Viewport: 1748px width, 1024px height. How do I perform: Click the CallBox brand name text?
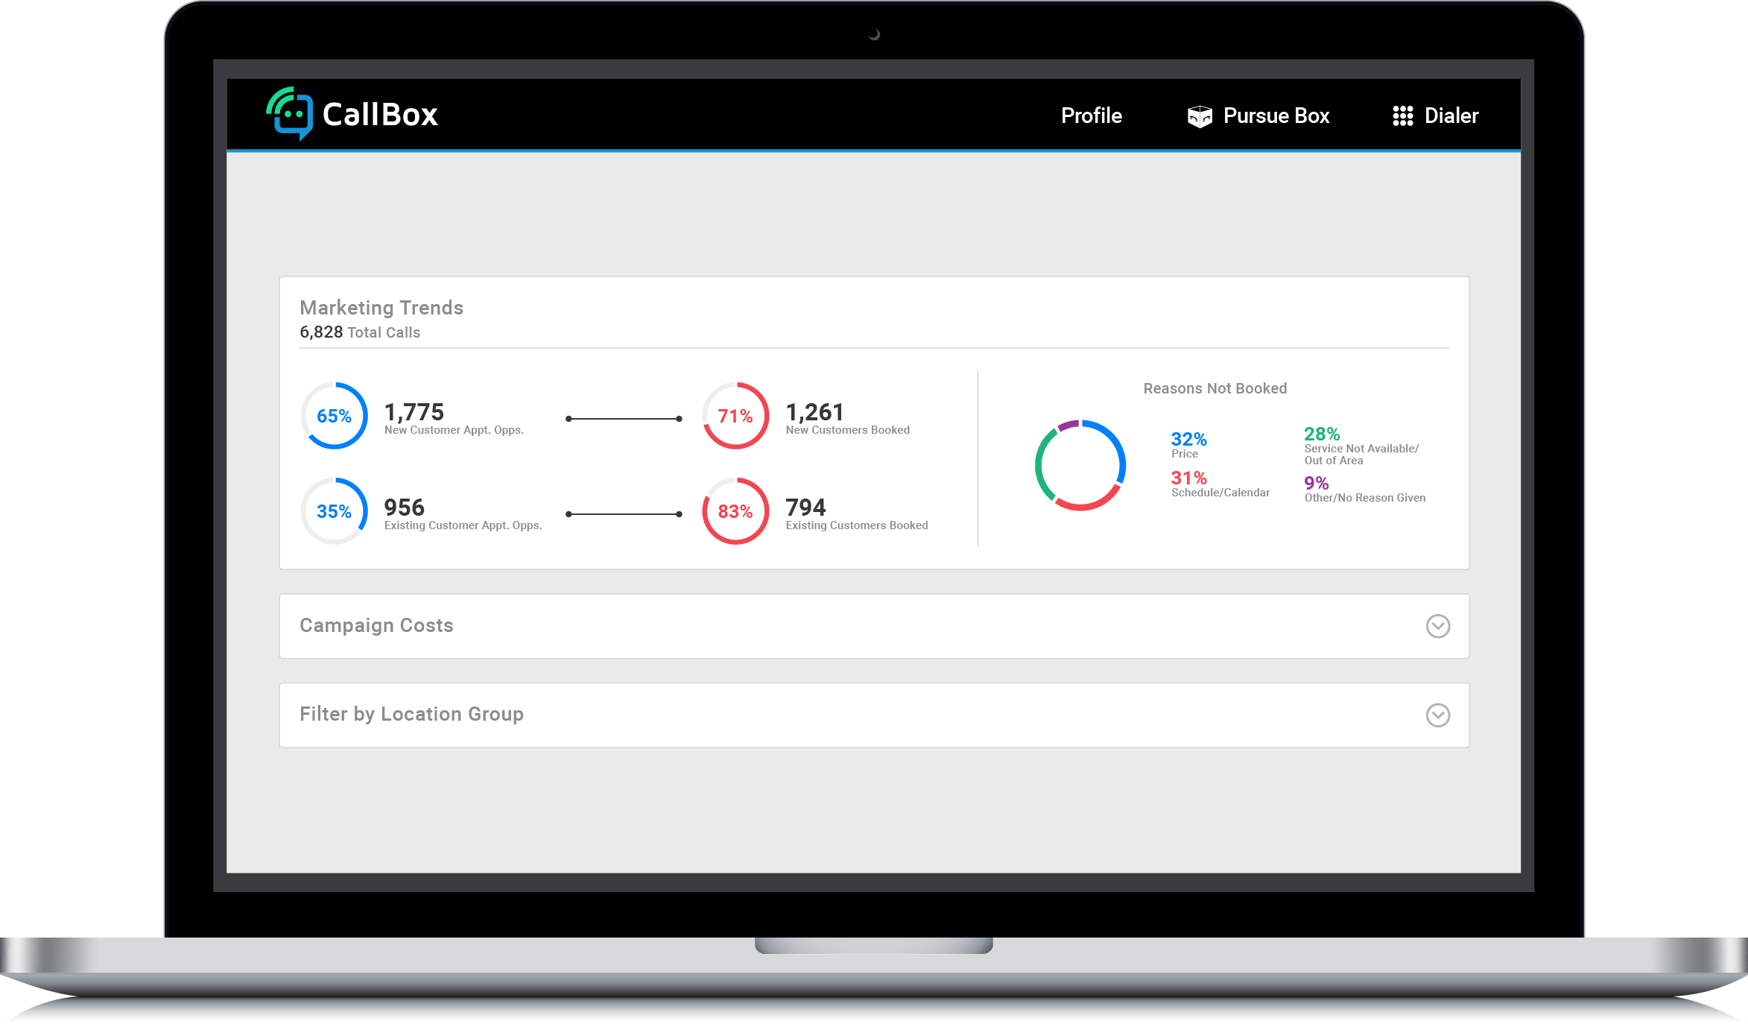click(x=380, y=115)
